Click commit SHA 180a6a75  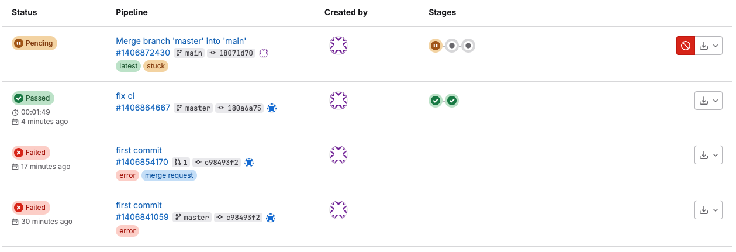pyautogui.click(x=240, y=108)
